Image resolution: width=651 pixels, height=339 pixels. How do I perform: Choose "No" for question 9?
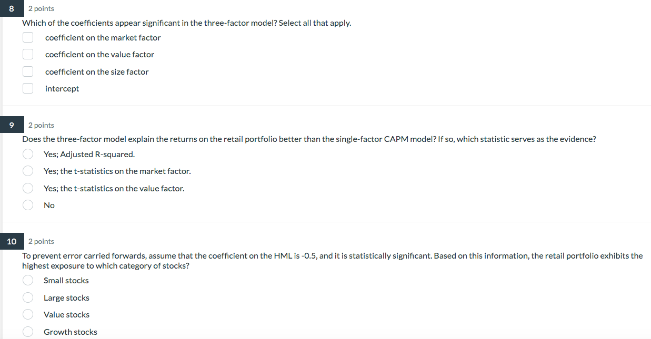(27, 204)
